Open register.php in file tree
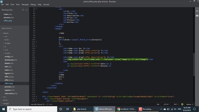The width and height of the screenshot is (199, 112). 10,90
